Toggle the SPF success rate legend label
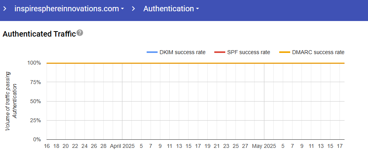Screen dimensions: 368x158 tap(248, 52)
